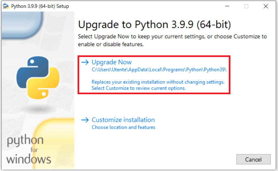Click the 'Upgrade to Python 3.9.9 (64-bit)' heading

(154, 25)
